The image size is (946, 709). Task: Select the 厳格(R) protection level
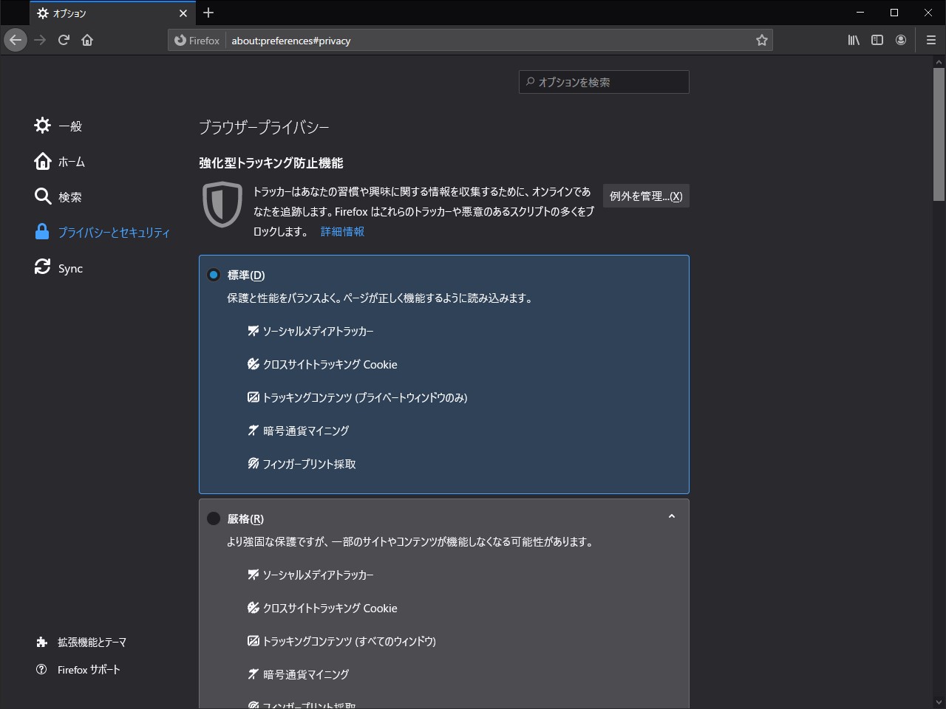tap(214, 518)
